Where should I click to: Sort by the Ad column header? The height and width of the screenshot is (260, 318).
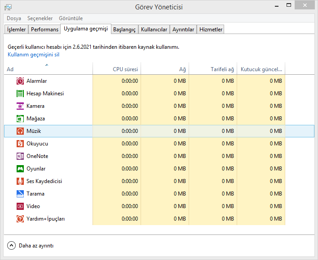point(48,69)
